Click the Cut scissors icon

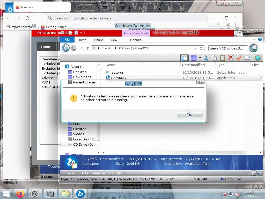coord(206,58)
